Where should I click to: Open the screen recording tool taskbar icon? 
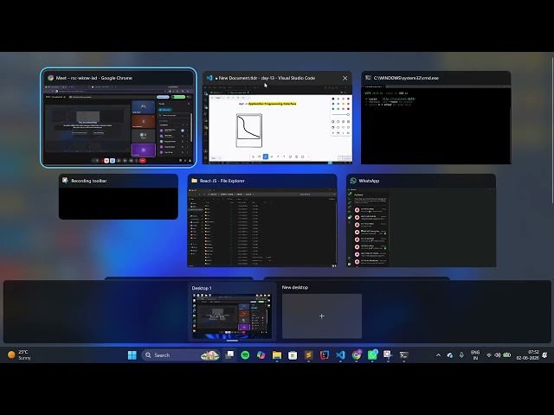tap(388, 355)
